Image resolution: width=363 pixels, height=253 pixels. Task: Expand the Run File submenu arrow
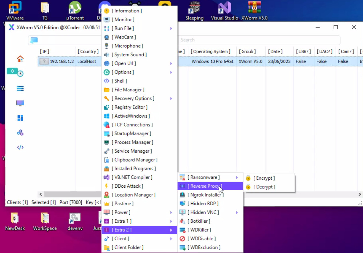click(x=171, y=28)
